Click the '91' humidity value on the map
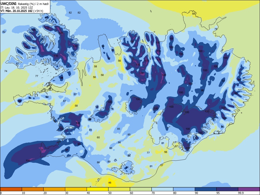 127,167
